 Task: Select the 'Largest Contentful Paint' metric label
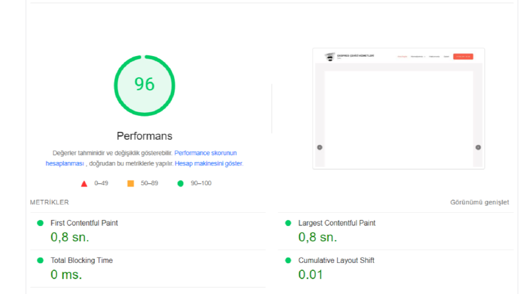[x=337, y=223]
